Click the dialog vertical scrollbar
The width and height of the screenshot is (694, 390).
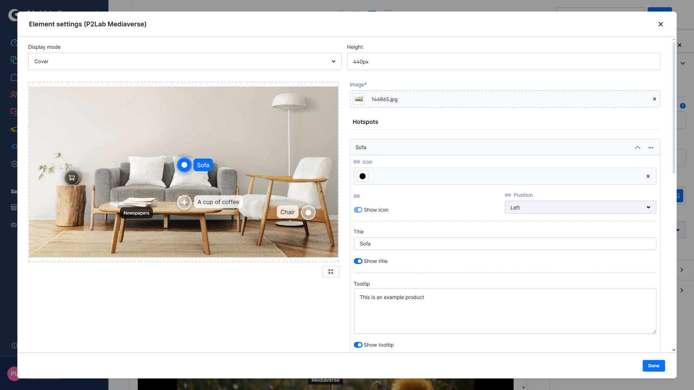coord(674,108)
